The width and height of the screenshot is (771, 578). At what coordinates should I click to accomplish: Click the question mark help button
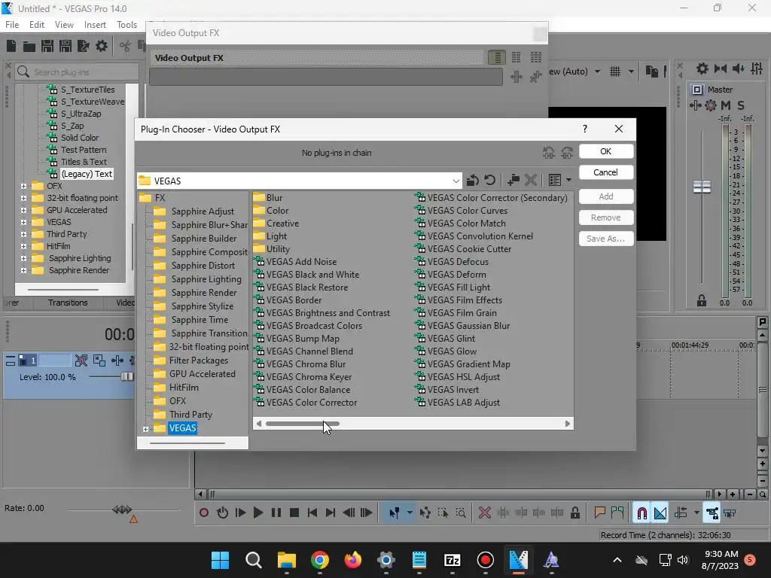tap(584, 129)
